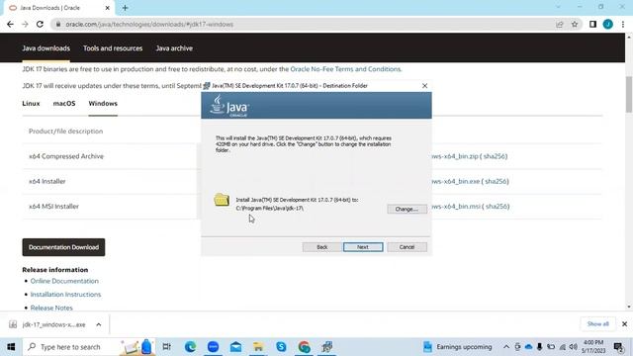This screenshot has width=633, height=356.
Task: Close the Java Downloads browser tab
Action: [x=108, y=8]
